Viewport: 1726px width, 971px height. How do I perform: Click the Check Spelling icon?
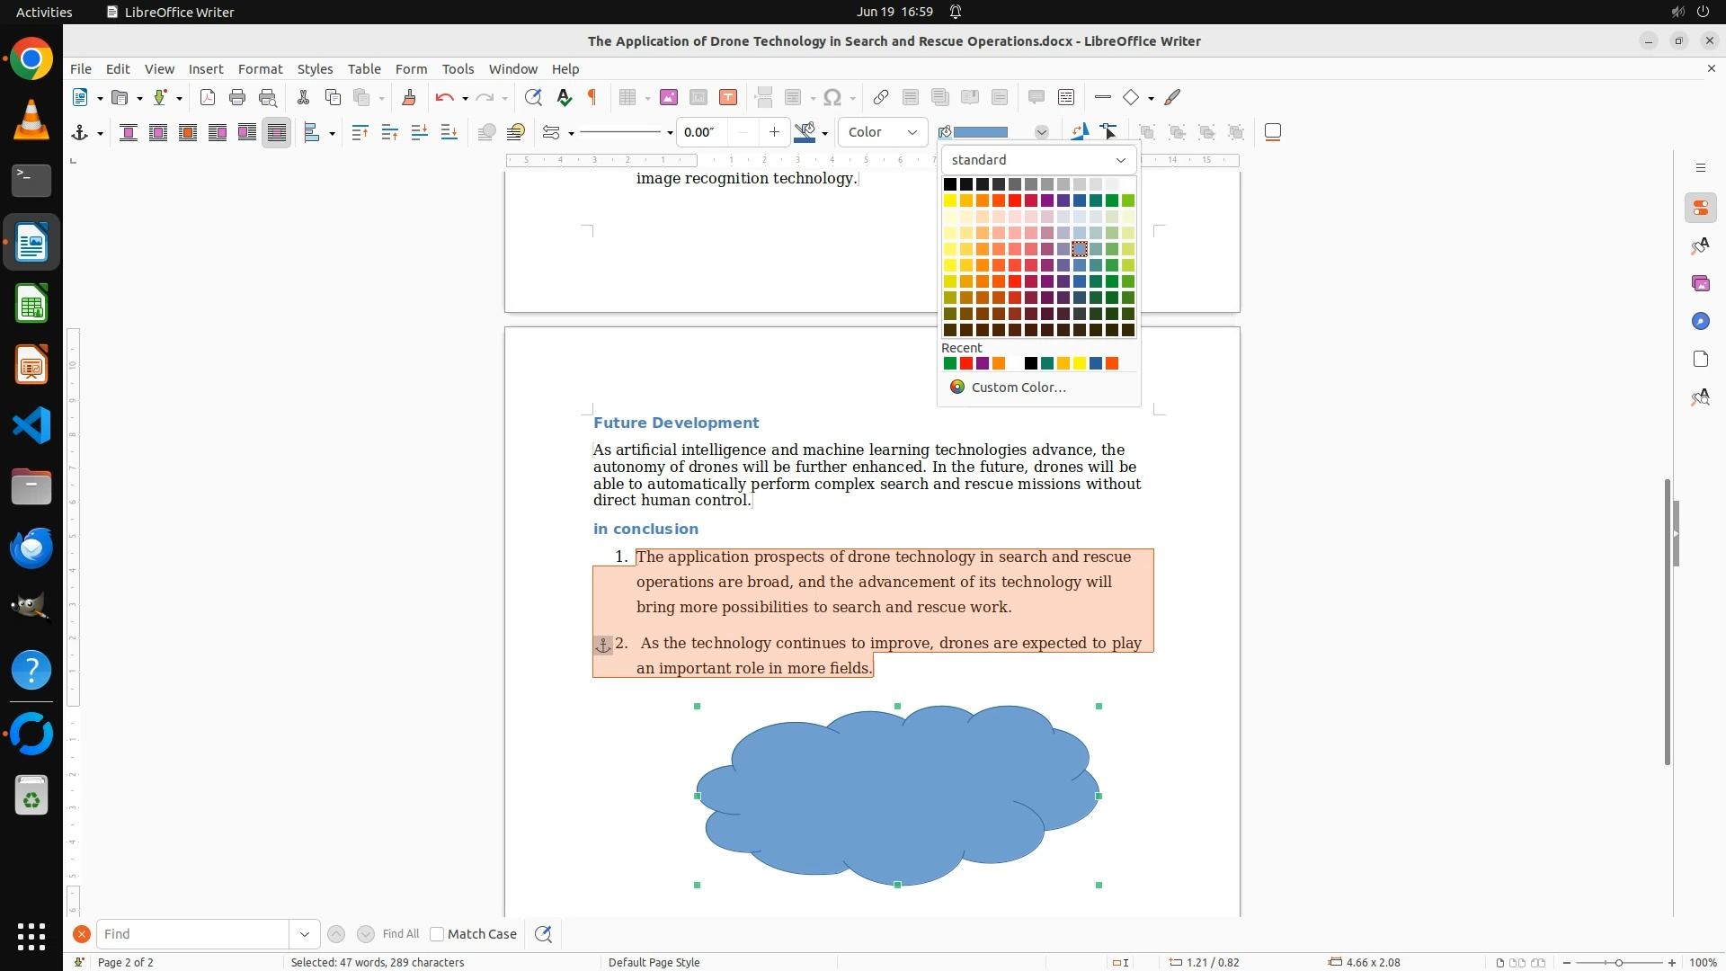click(x=564, y=97)
